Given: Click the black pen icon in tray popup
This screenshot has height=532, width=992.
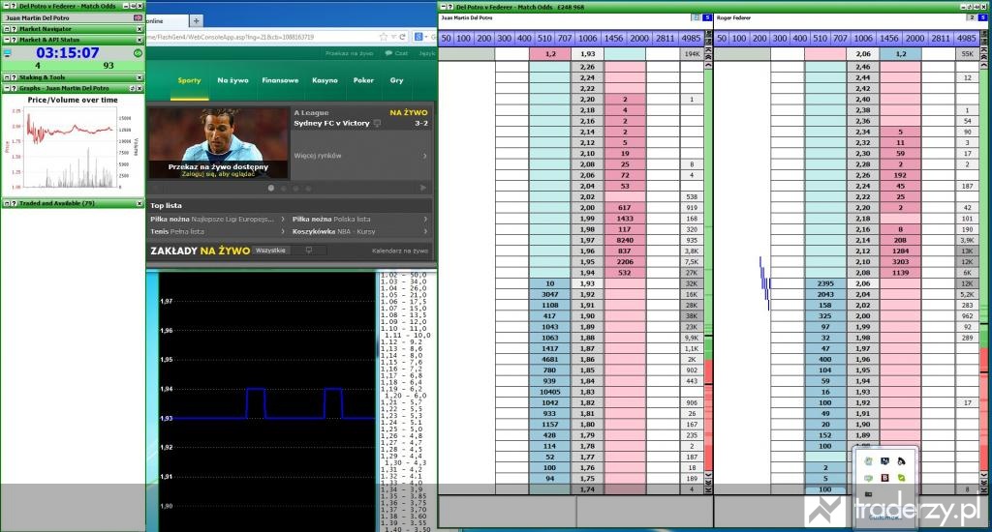Looking at the screenshot, I should (901, 461).
